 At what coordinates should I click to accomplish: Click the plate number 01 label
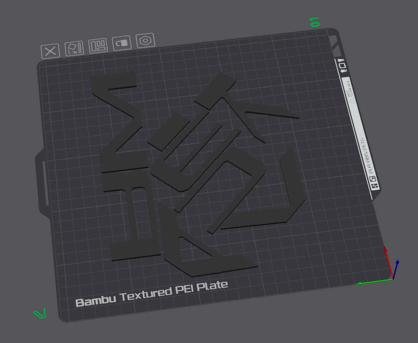(x=315, y=22)
